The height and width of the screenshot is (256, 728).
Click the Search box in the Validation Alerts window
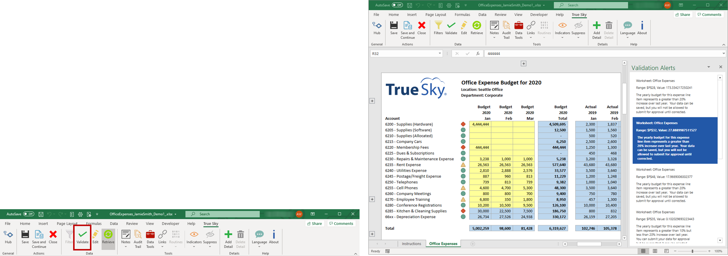point(591,5)
